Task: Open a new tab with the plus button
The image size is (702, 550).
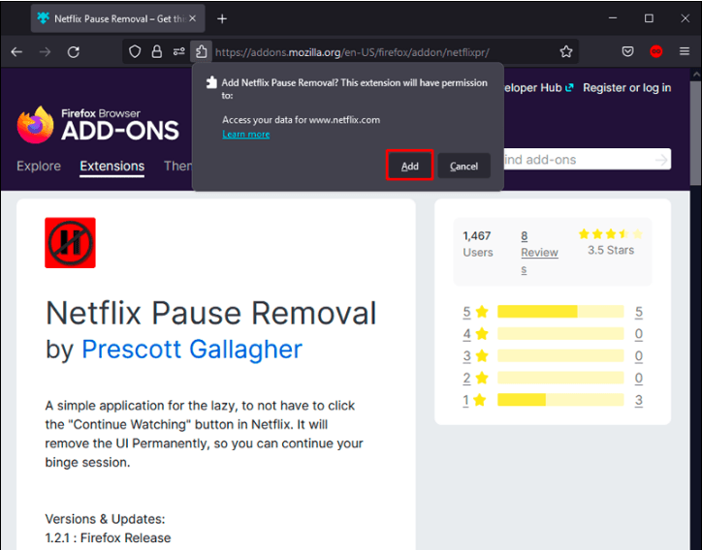Action: 222,18
